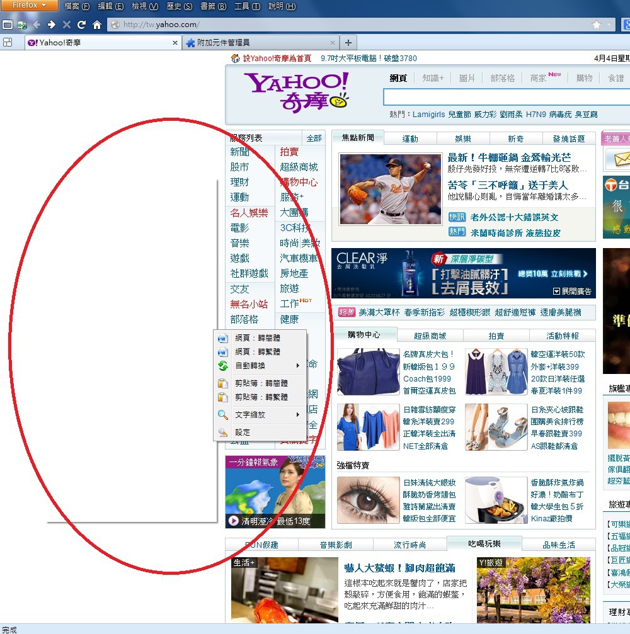Click the Yahoo search input box
630x634 pixels.
pos(507,98)
